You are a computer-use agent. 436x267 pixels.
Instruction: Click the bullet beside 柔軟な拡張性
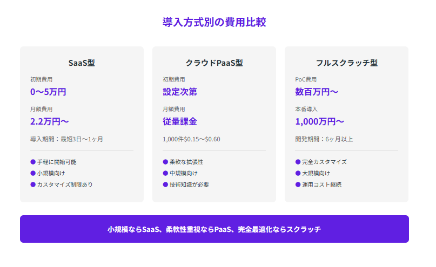pyautogui.click(x=165, y=162)
